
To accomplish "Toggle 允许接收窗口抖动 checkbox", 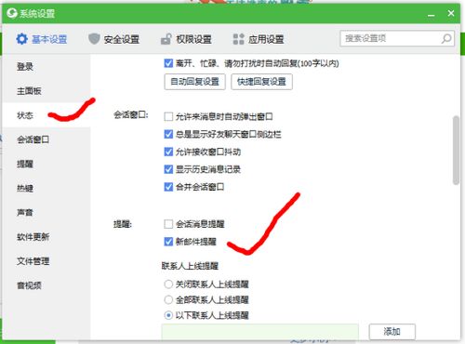I will click(168, 152).
